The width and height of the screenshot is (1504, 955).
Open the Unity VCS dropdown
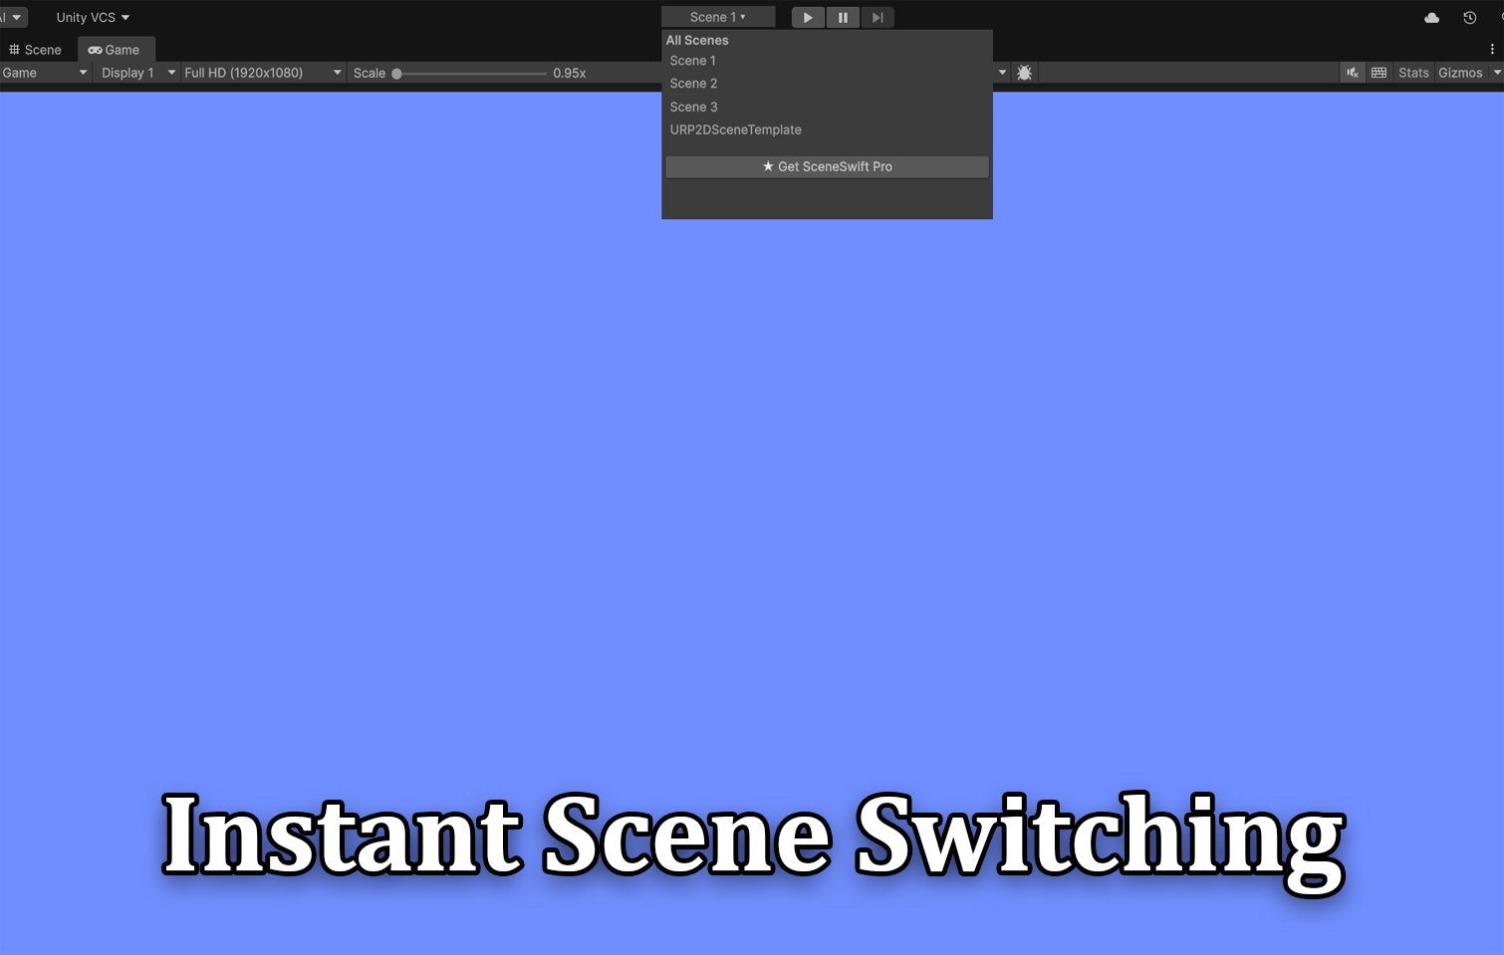[93, 17]
